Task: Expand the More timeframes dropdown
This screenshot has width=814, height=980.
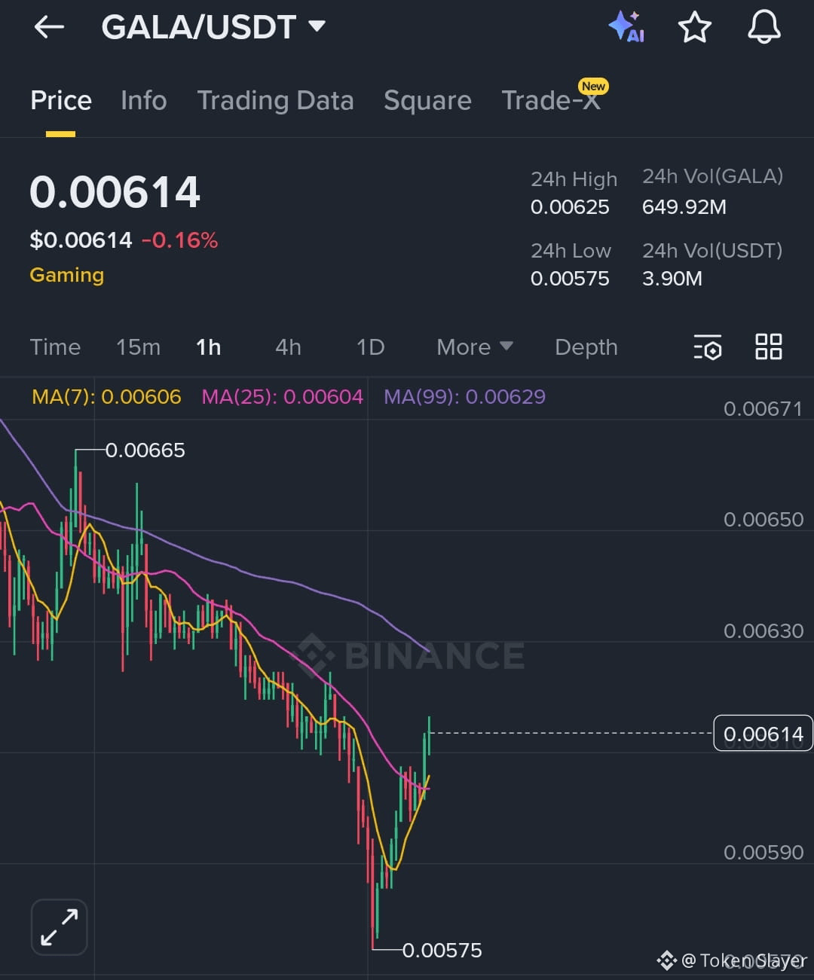Action: click(473, 347)
